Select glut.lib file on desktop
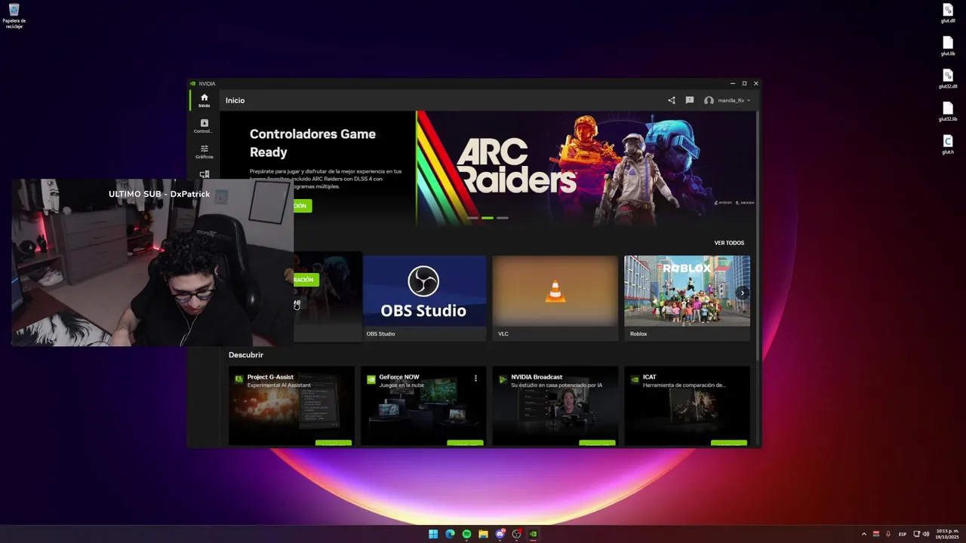966x543 pixels. (x=948, y=47)
